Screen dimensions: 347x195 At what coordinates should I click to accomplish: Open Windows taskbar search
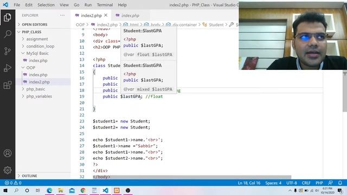16,190
